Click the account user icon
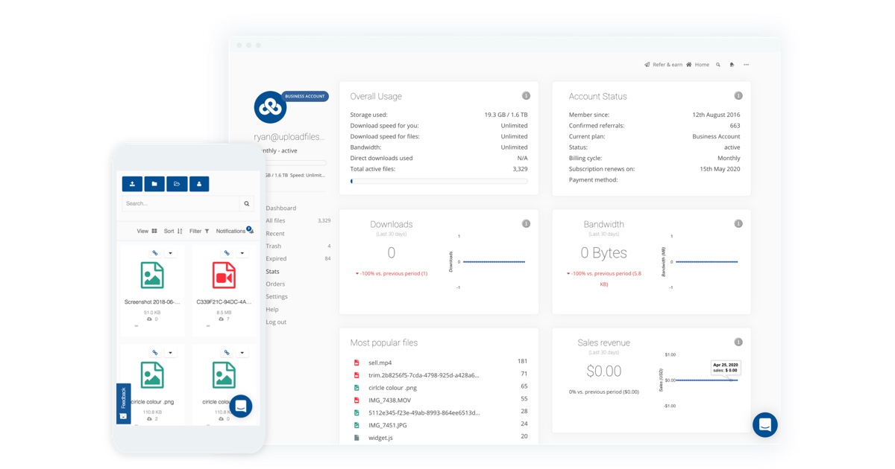 (x=199, y=184)
